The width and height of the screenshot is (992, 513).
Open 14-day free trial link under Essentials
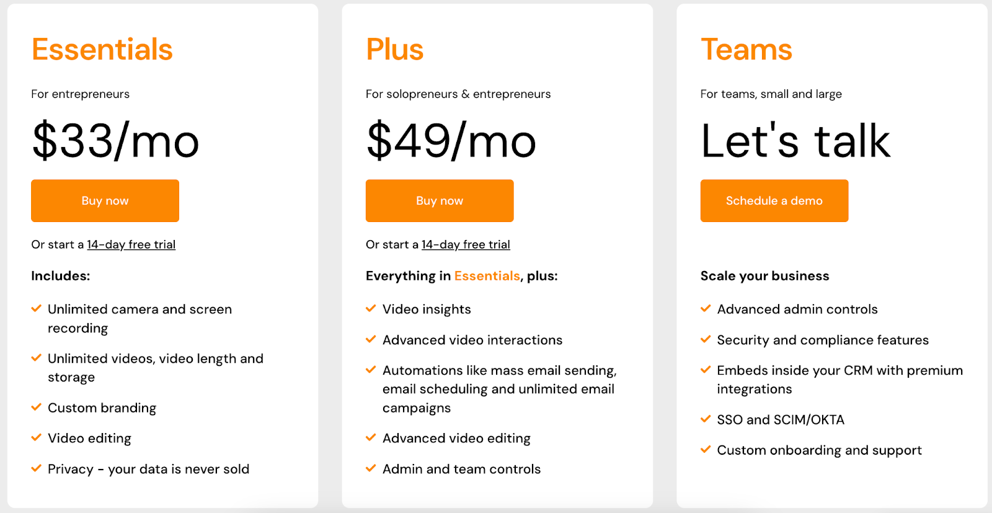pos(131,244)
